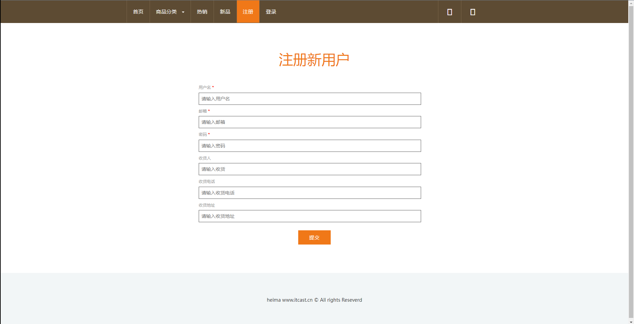Click the 用户名 field label
Viewport: 634px width, 324px height.
tap(205, 88)
